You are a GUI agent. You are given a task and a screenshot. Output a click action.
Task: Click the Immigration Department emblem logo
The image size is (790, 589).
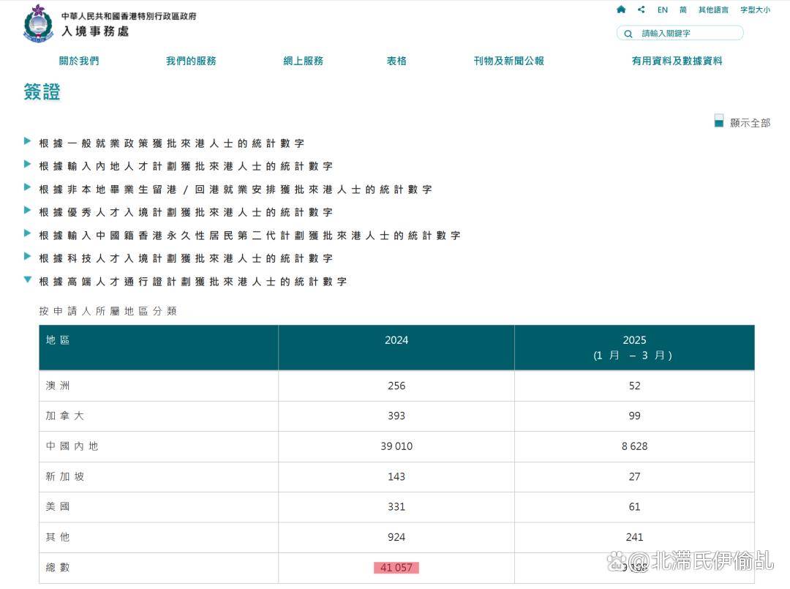click(38, 23)
